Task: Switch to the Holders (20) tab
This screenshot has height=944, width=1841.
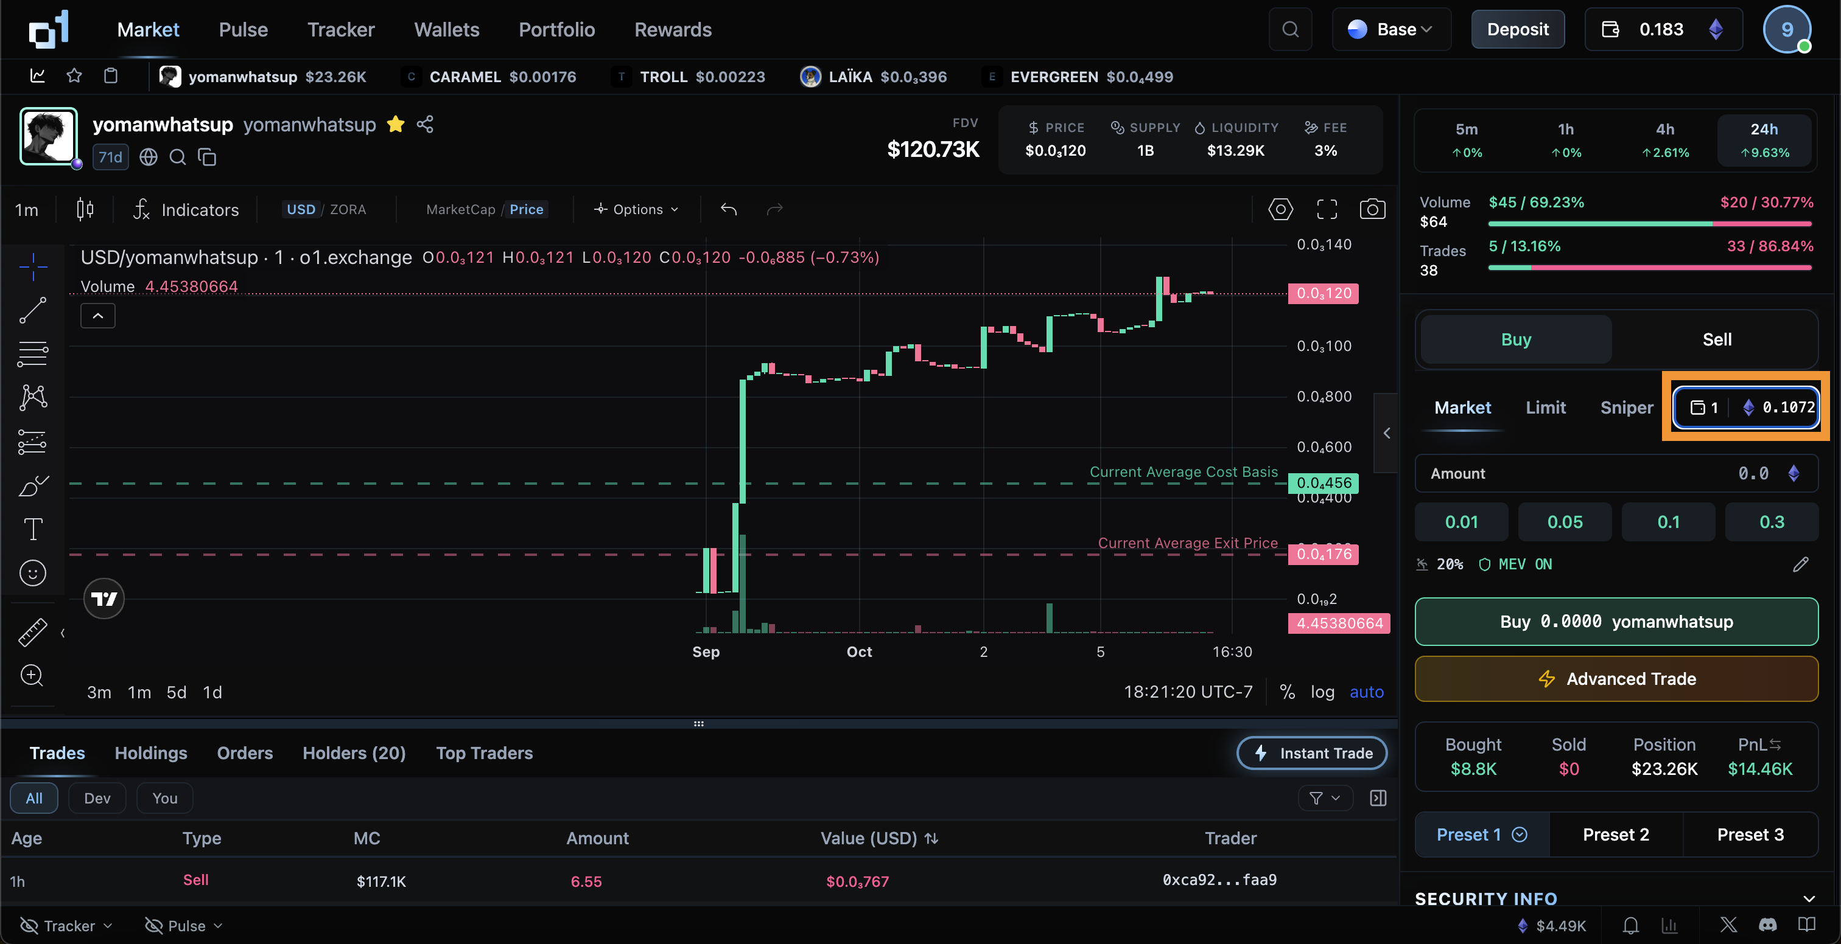Action: [354, 752]
